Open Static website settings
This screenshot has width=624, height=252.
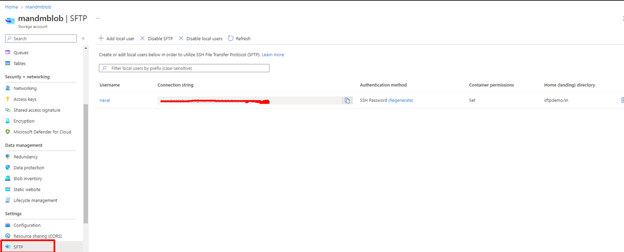(x=26, y=190)
